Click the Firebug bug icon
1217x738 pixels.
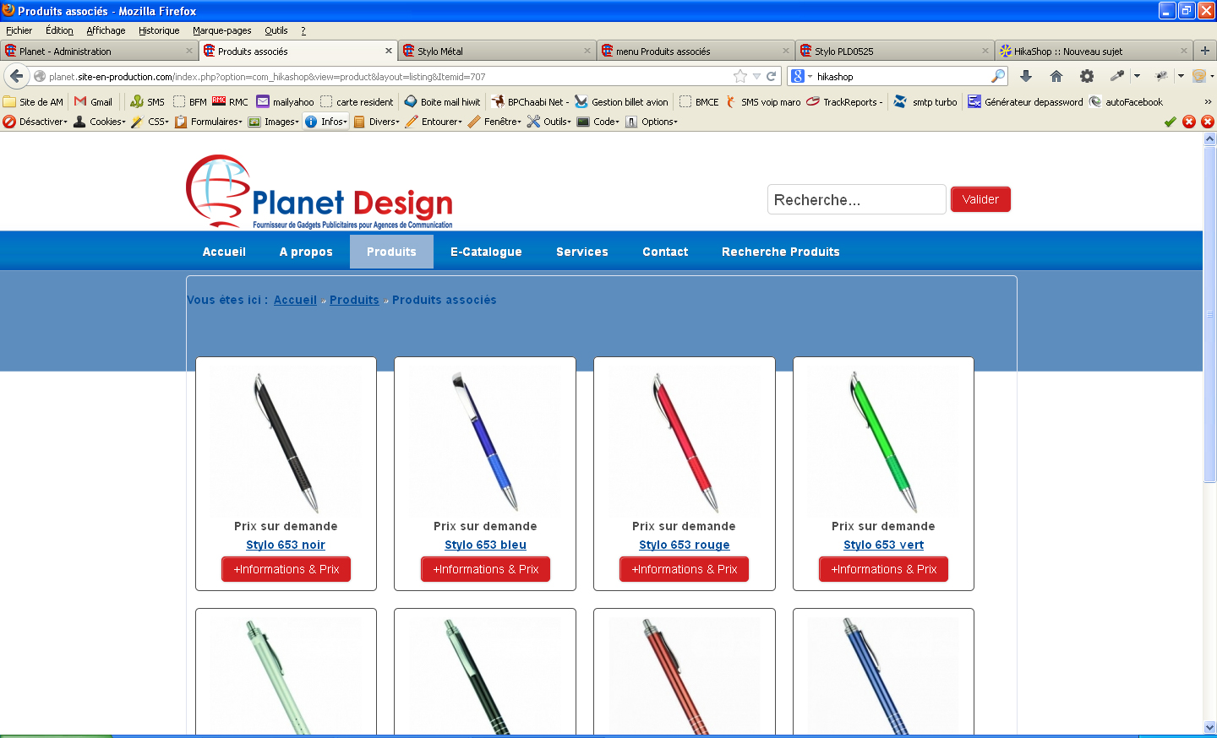[x=1162, y=76]
